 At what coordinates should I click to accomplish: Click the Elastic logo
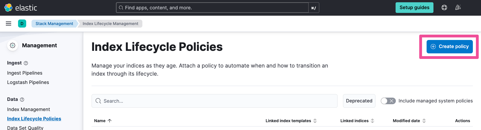[21, 8]
